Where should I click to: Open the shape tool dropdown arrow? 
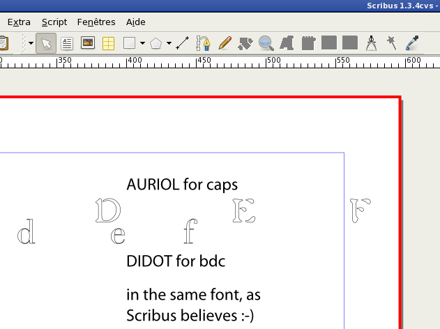click(142, 43)
